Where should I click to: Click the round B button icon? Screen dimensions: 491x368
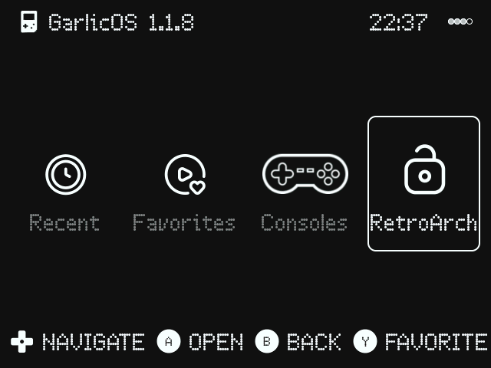267,341
